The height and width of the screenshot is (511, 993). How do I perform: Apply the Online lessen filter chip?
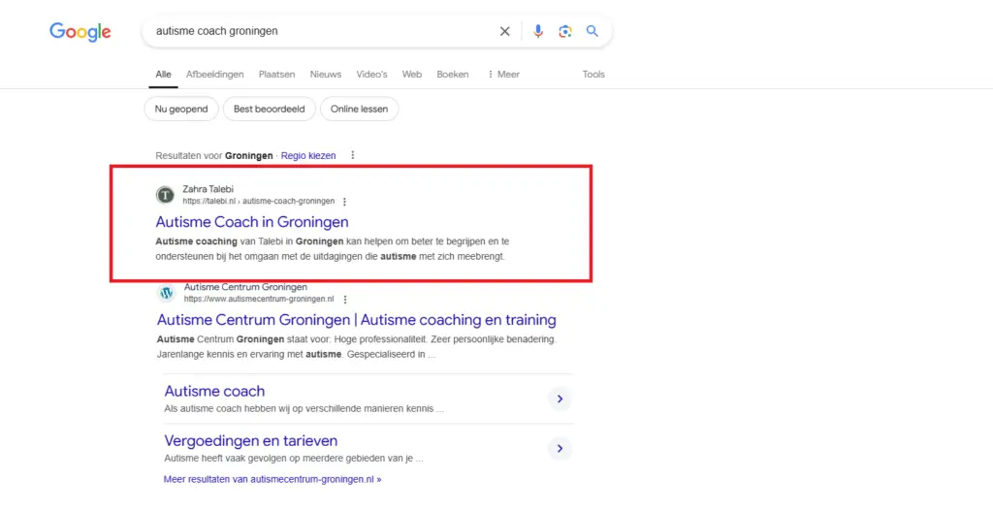click(x=359, y=109)
